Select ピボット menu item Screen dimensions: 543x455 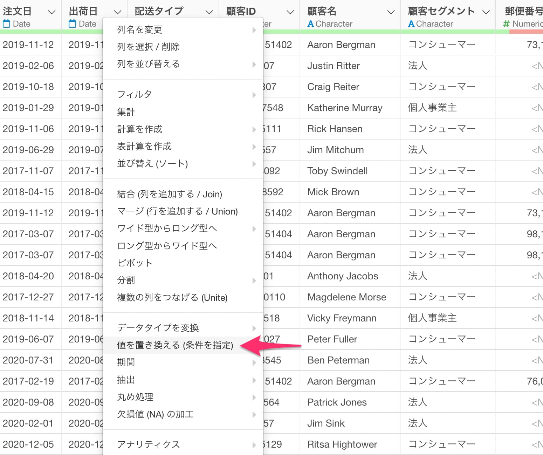(183, 263)
